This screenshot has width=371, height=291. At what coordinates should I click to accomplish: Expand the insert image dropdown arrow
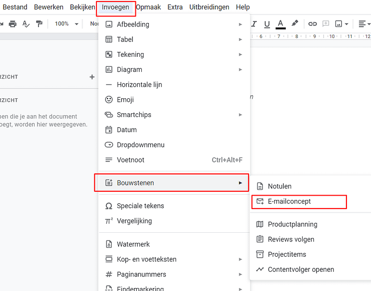coord(346,24)
